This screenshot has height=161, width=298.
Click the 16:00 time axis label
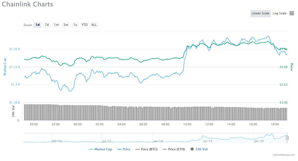(253, 124)
